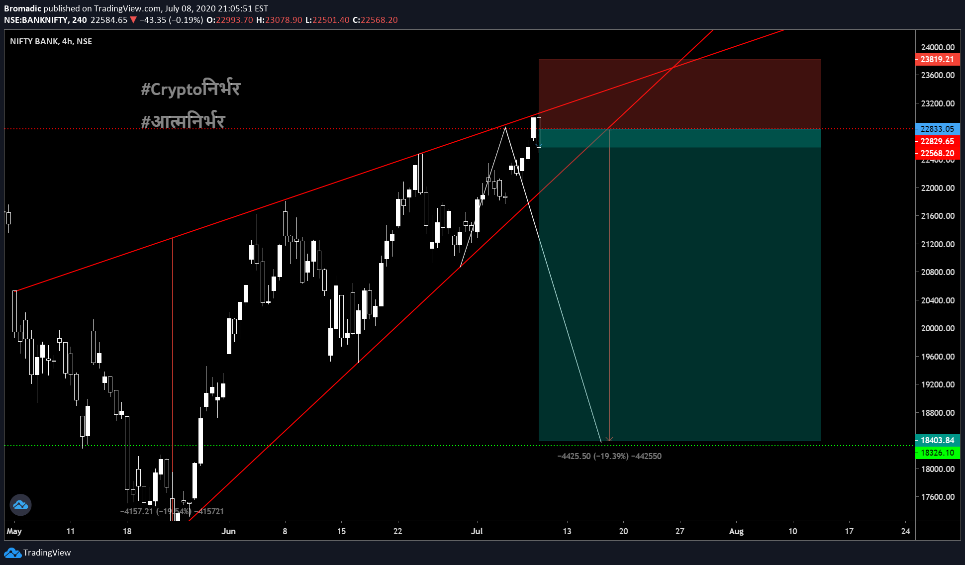Click the red stop-loss zone of short position
The height and width of the screenshot is (565, 965).
(x=679, y=94)
